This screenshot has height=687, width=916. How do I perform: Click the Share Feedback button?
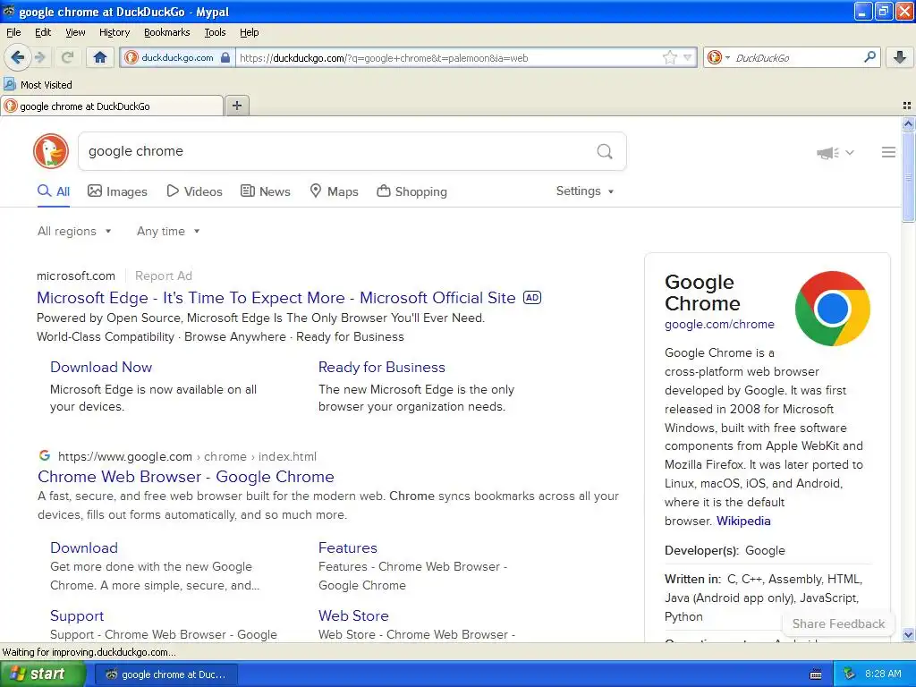click(838, 623)
